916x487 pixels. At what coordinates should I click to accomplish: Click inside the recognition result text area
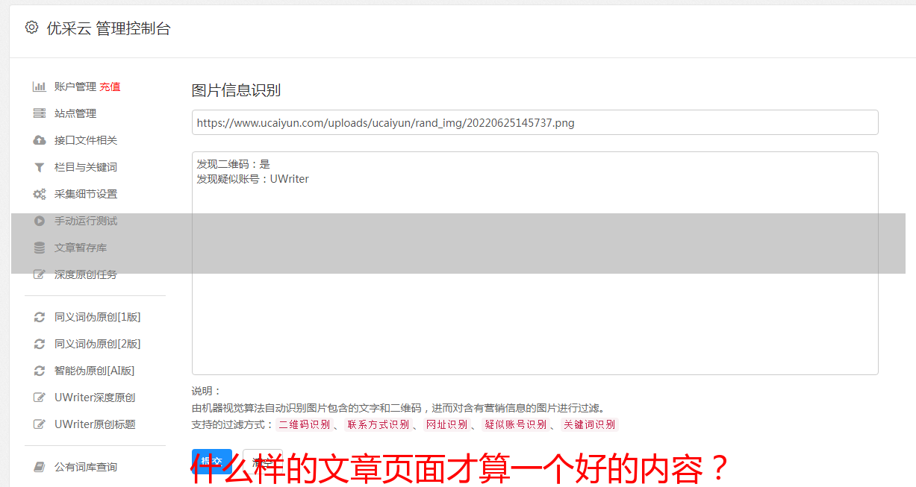(x=535, y=263)
